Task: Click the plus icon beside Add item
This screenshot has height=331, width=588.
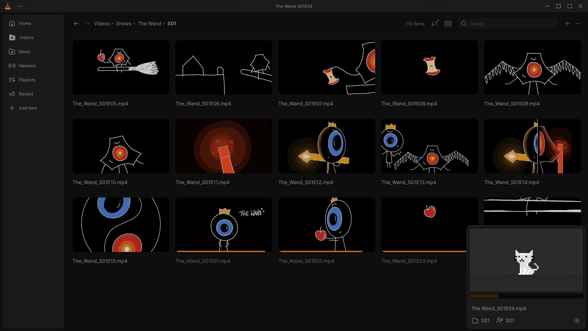Action: 12,108
